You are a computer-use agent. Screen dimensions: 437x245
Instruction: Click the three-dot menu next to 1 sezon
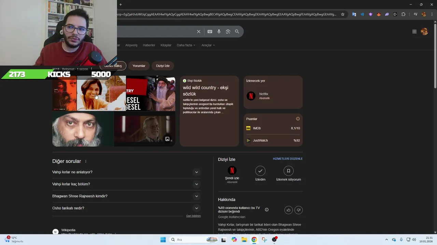[91, 69]
